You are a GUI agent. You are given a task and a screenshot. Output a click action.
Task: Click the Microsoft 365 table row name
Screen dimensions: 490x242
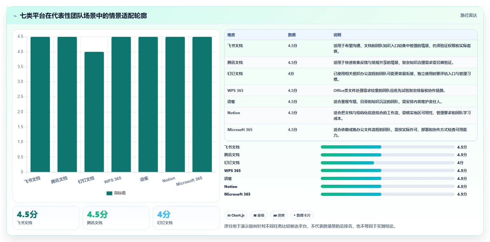tap(240, 130)
